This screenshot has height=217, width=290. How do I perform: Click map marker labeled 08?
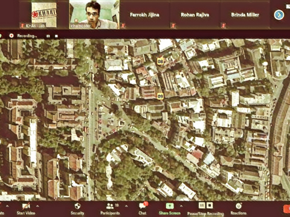pyautogui.click(x=160, y=61)
